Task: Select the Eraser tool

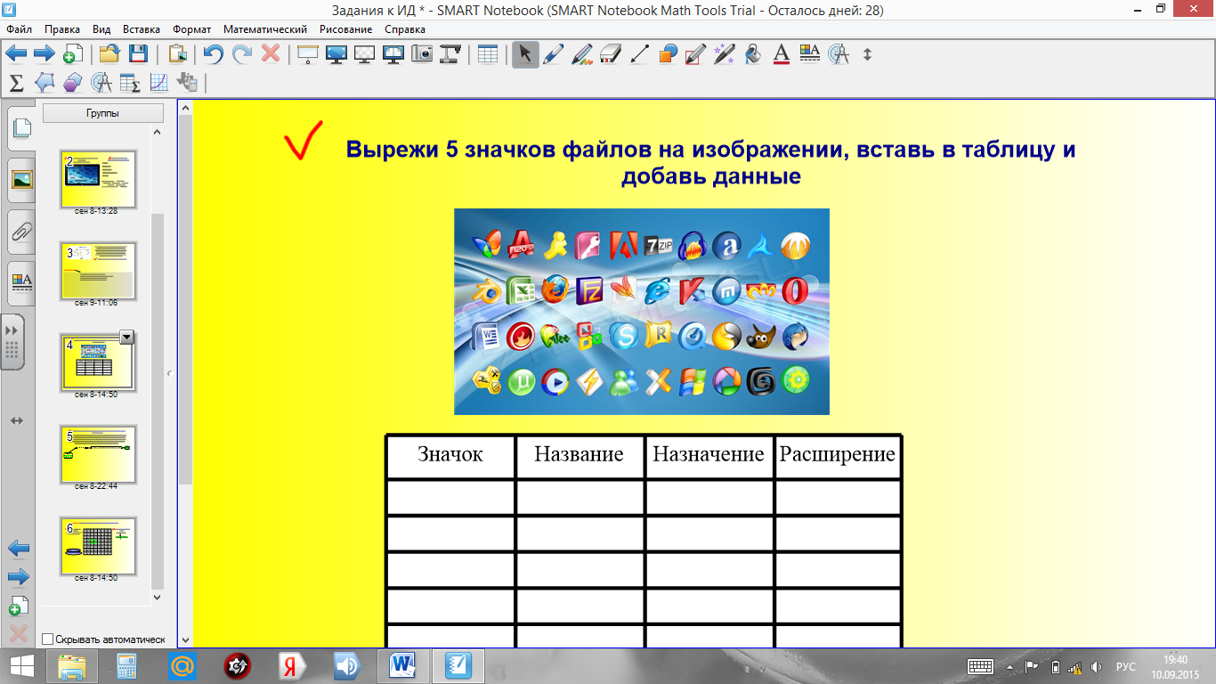Action: tap(610, 53)
